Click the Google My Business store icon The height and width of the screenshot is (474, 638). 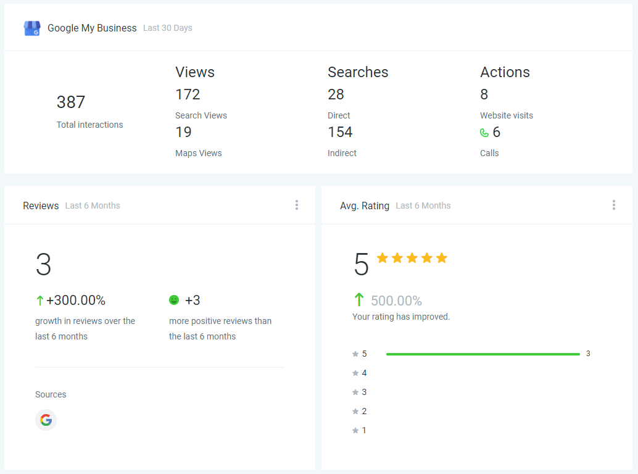[31, 28]
